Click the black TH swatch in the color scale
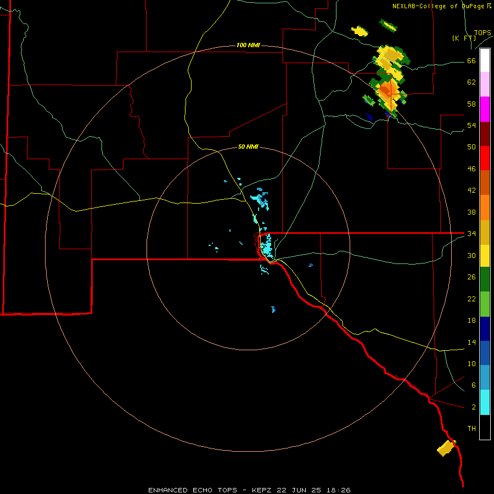The image size is (494, 494). 485,427
